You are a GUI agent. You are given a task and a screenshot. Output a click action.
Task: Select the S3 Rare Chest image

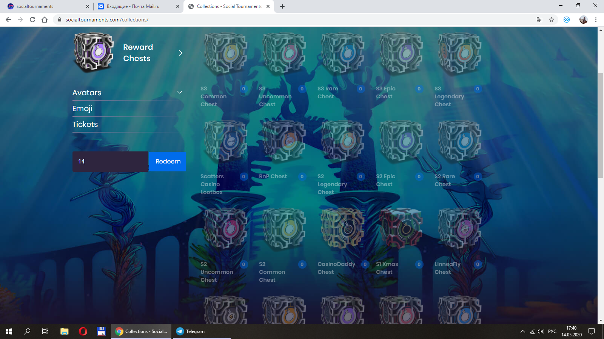coord(342,53)
